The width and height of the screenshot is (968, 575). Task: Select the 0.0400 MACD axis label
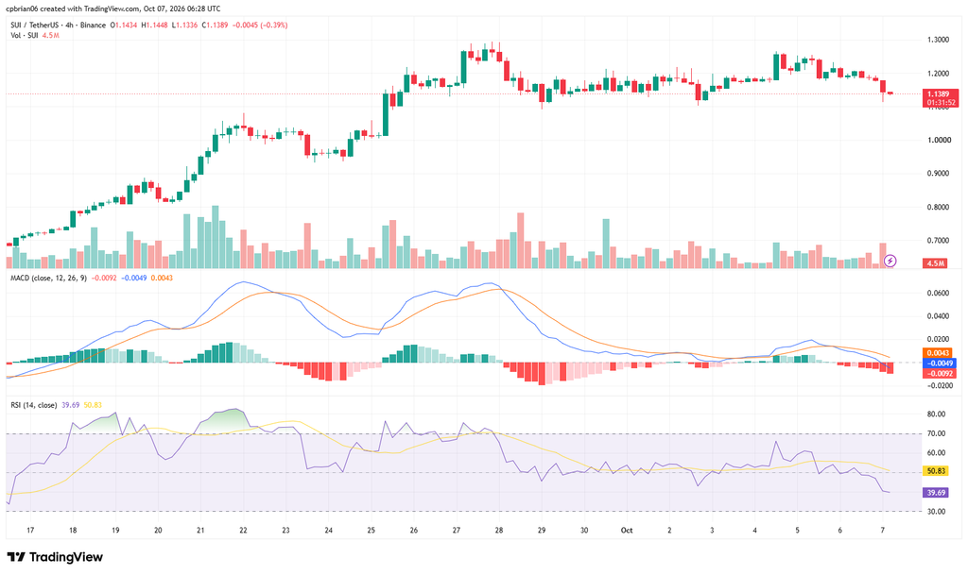point(938,316)
